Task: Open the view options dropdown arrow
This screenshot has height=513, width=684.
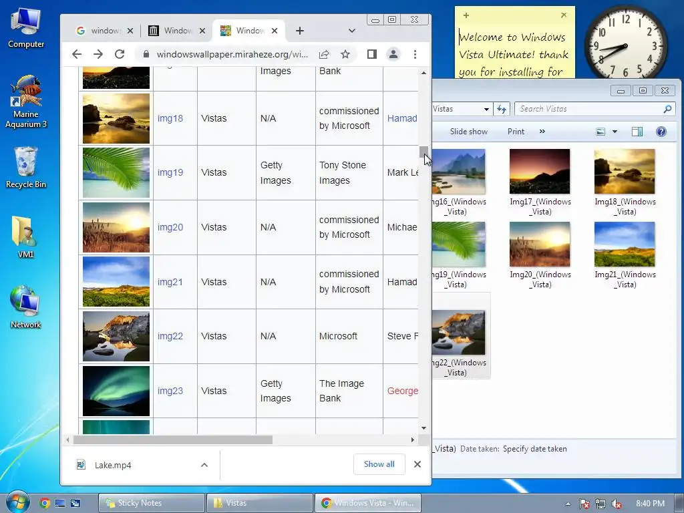Action: [615, 132]
